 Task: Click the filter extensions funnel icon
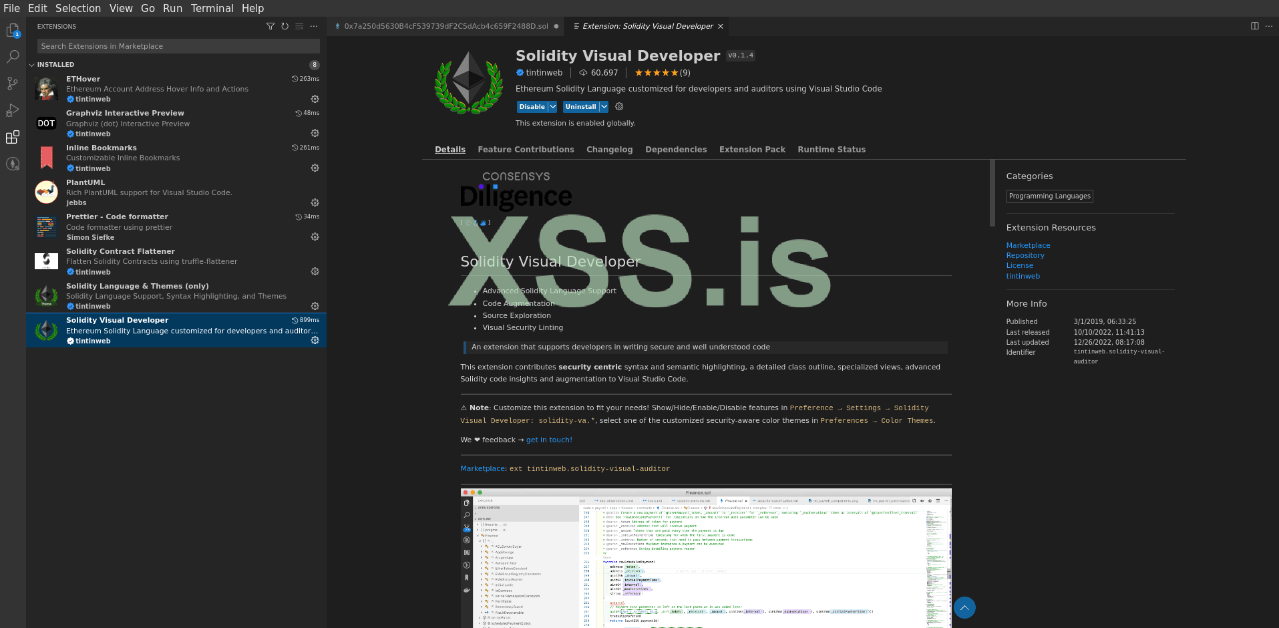point(270,27)
